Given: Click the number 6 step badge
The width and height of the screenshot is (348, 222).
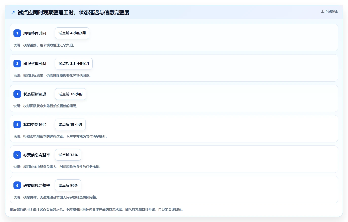Looking at the screenshot, I should 17,185.
